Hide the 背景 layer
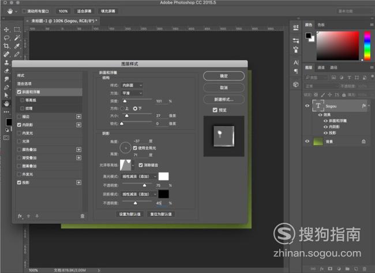Viewport: 375px width, 273px height. coord(307,141)
